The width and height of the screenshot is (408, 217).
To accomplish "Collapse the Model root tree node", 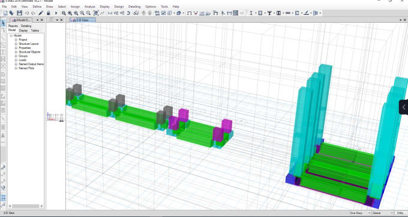I will (11, 36).
